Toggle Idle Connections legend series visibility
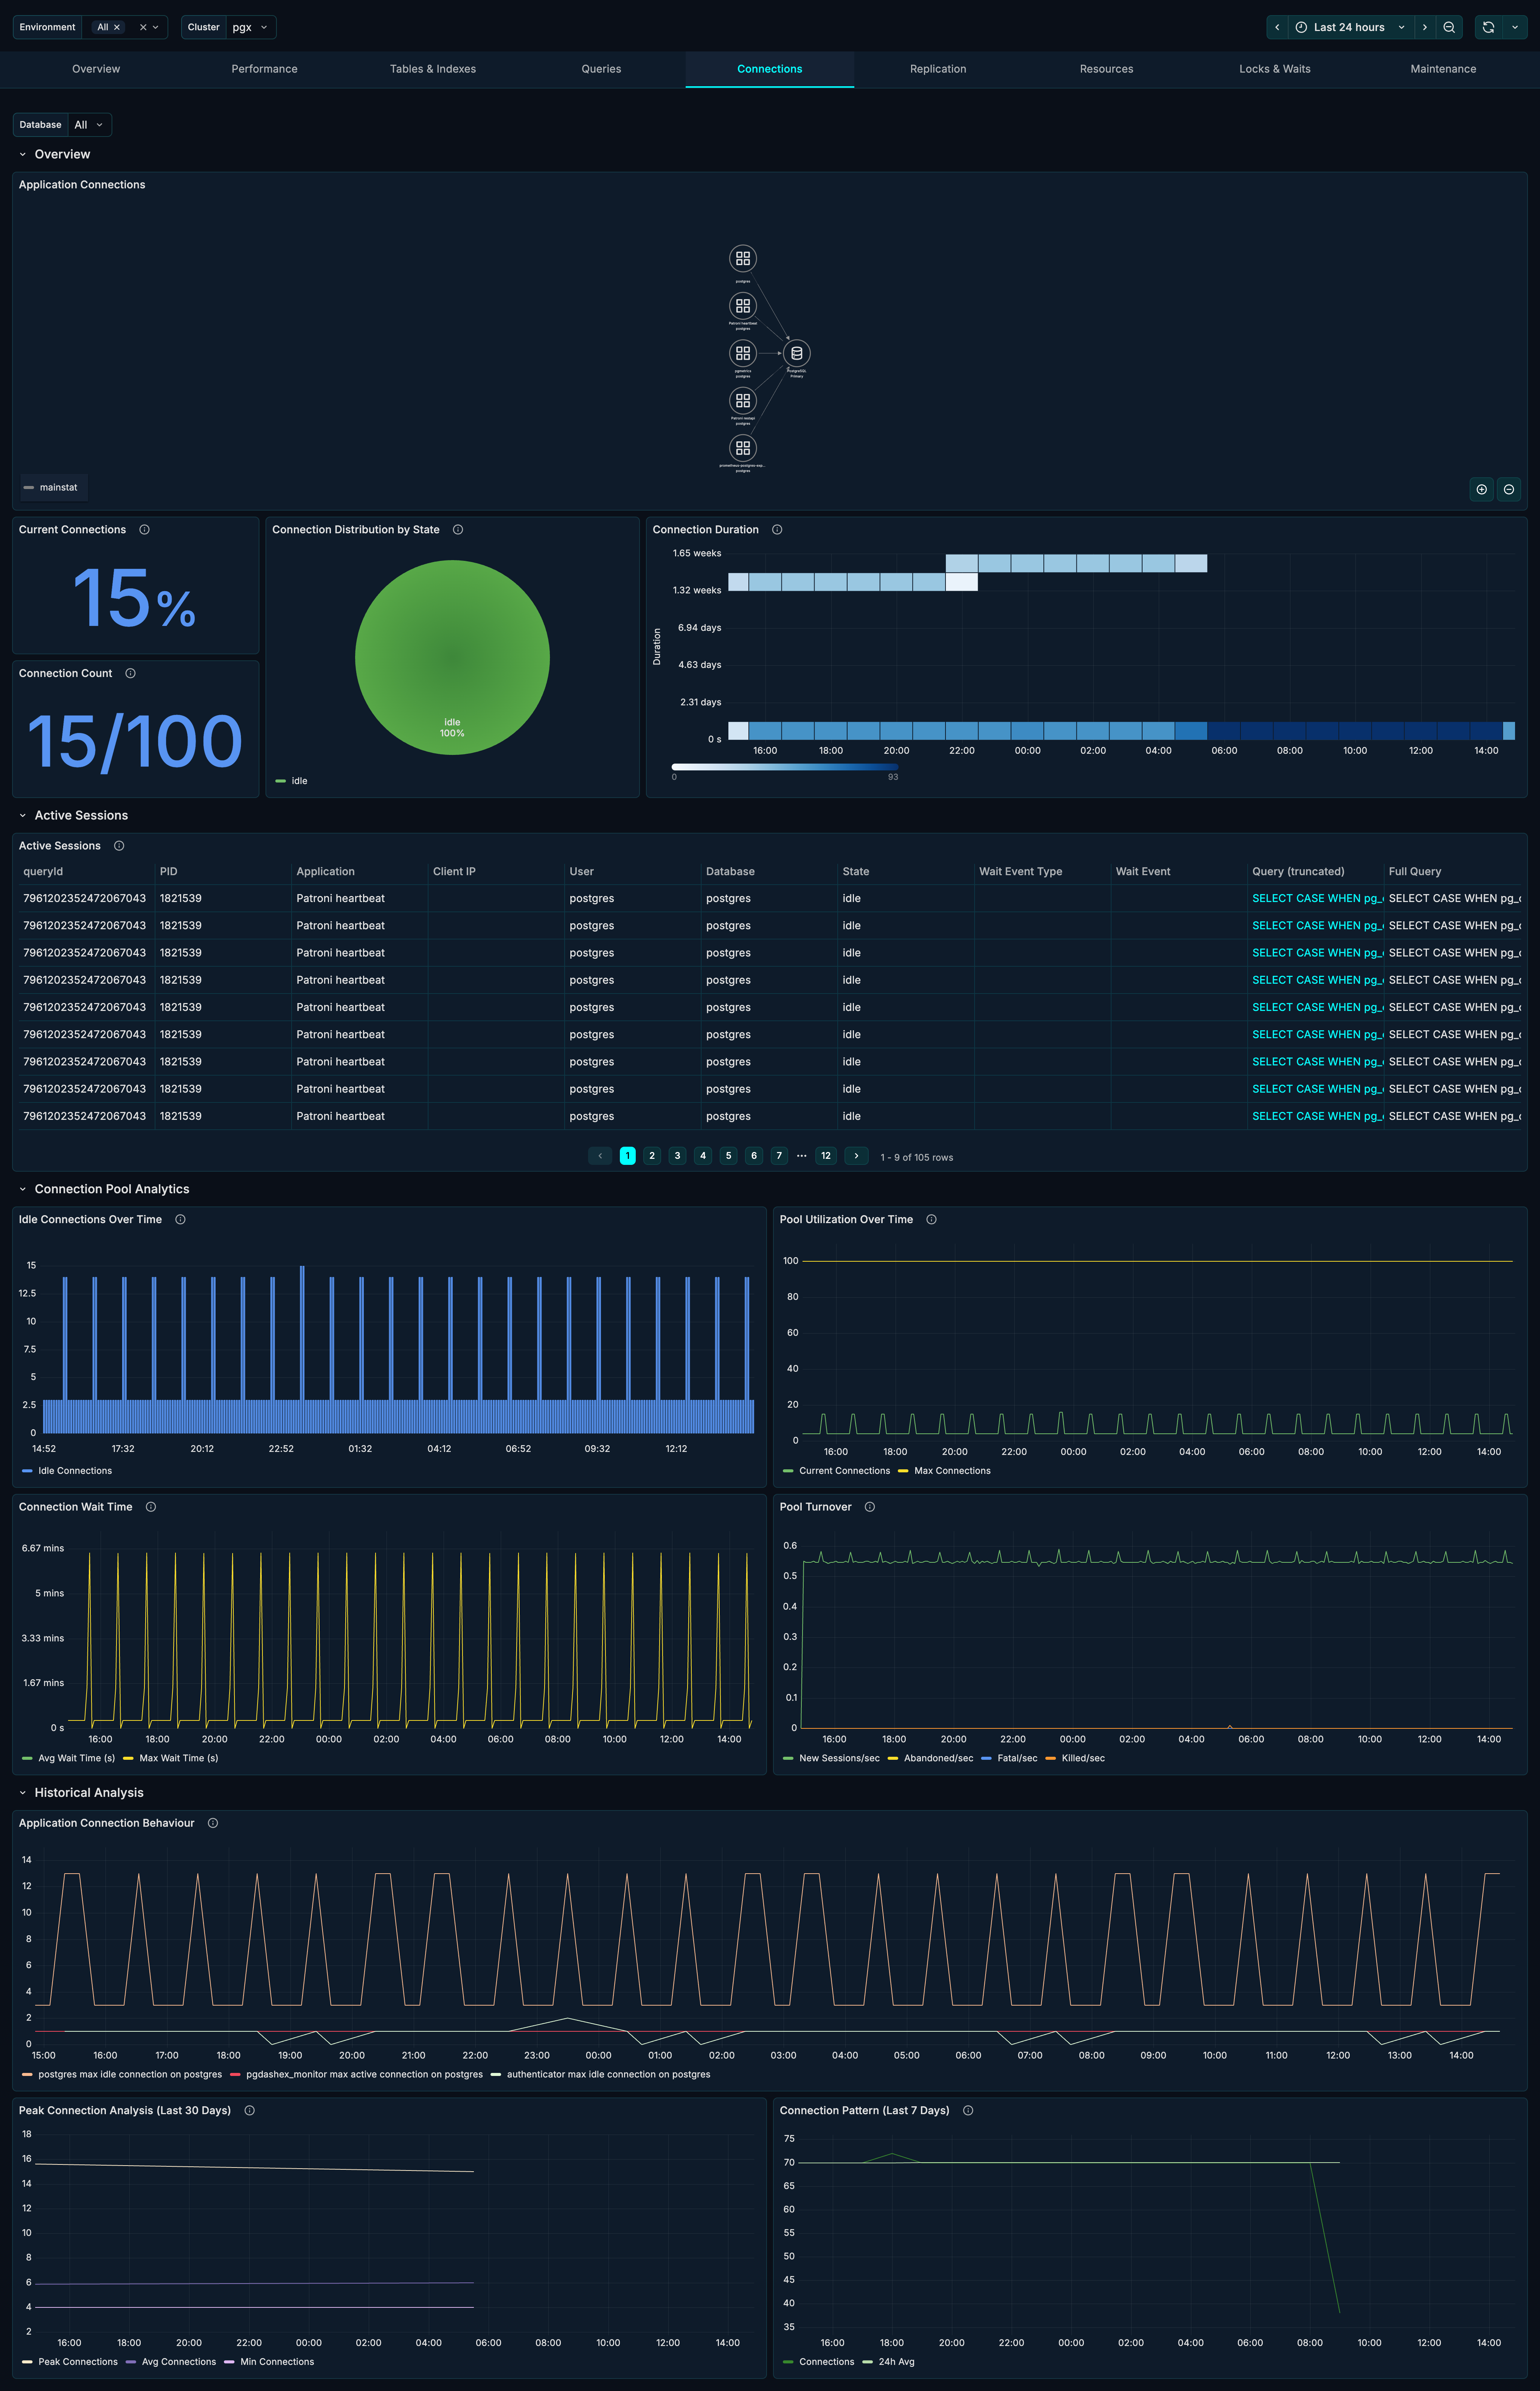This screenshot has height=2391, width=1540. click(x=74, y=1471)
